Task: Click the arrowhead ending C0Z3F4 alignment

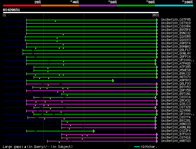Action: (94, 131)
